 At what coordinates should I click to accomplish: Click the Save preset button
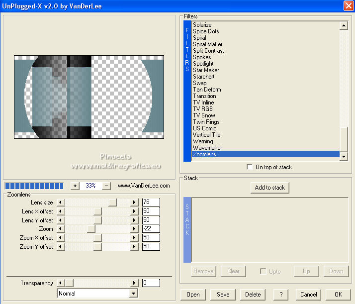click(x=223, y=294)
